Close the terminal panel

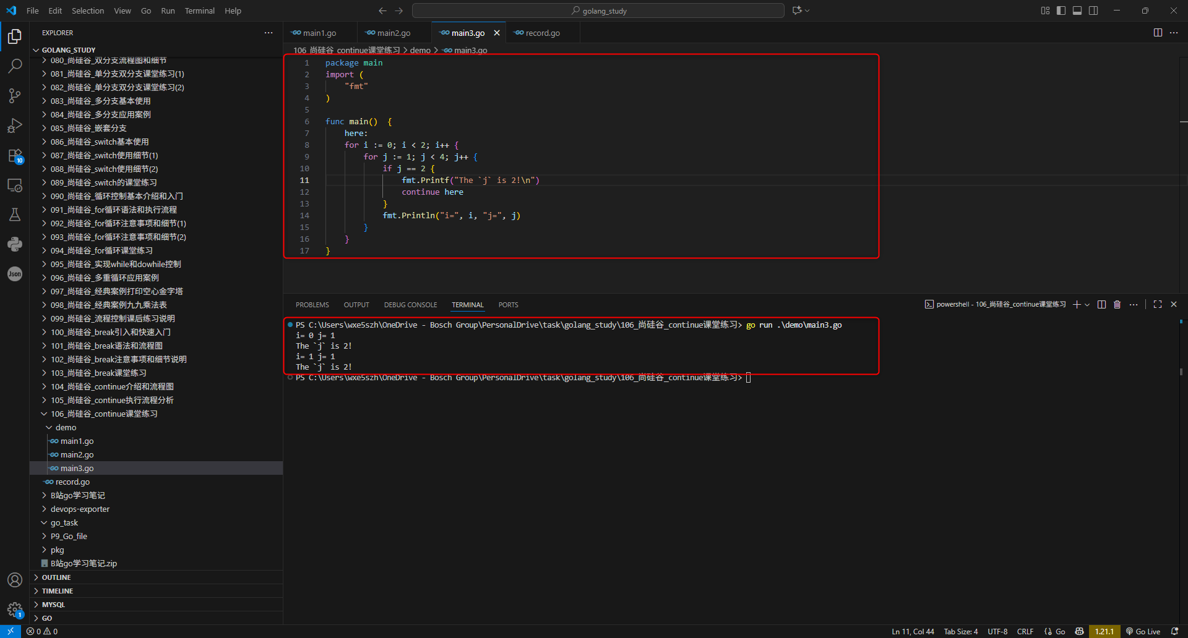(1174, 304)
